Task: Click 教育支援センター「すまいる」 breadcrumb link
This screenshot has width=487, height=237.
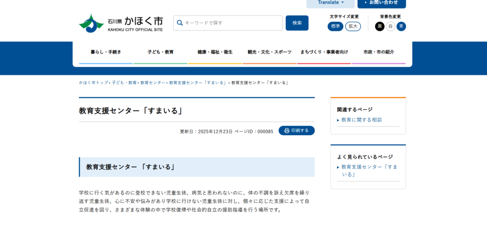Action: click(198, 83)
